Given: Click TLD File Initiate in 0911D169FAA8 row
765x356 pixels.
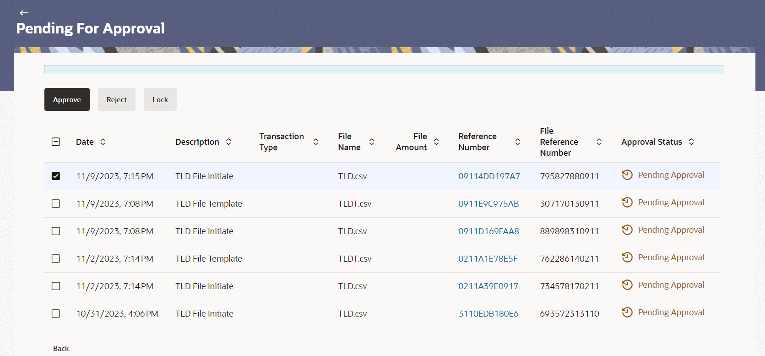Looking at the screenshot, I should pos(204,231).
